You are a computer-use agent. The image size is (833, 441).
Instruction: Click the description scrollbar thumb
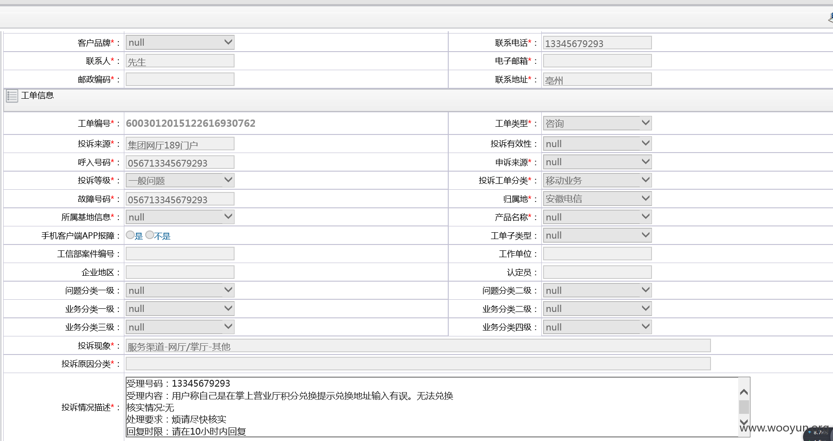pos(744,407)
